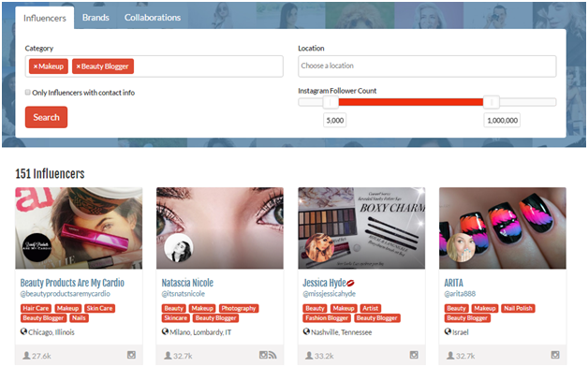Image resolution: width=588 pixels, height=367 pixels.
Task: Open ARITA nail art cover thumbnail
Action: (x=503, y=228)
